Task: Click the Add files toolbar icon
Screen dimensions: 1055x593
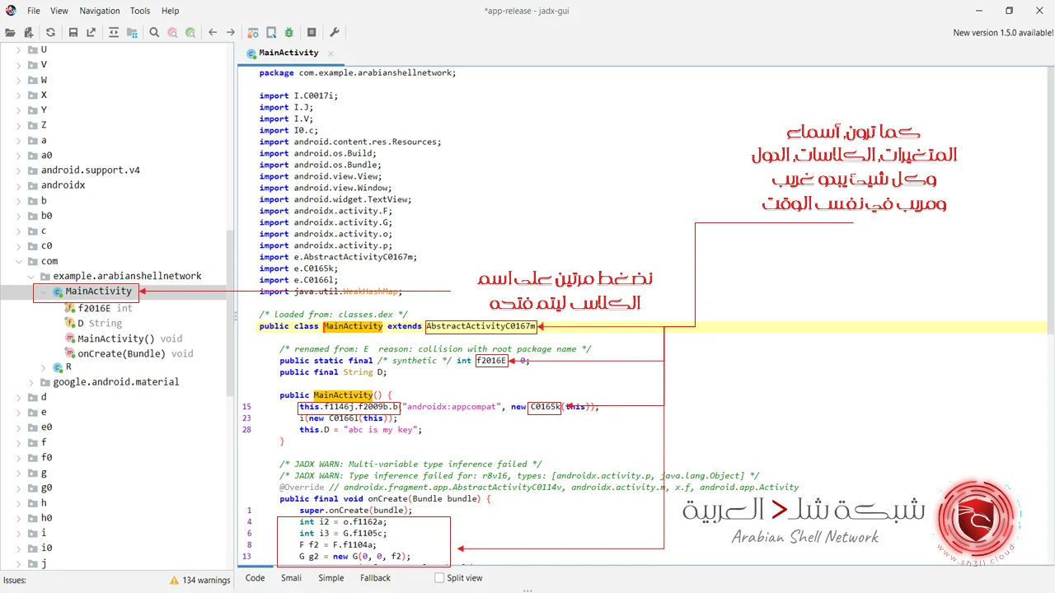Action: 29,33
